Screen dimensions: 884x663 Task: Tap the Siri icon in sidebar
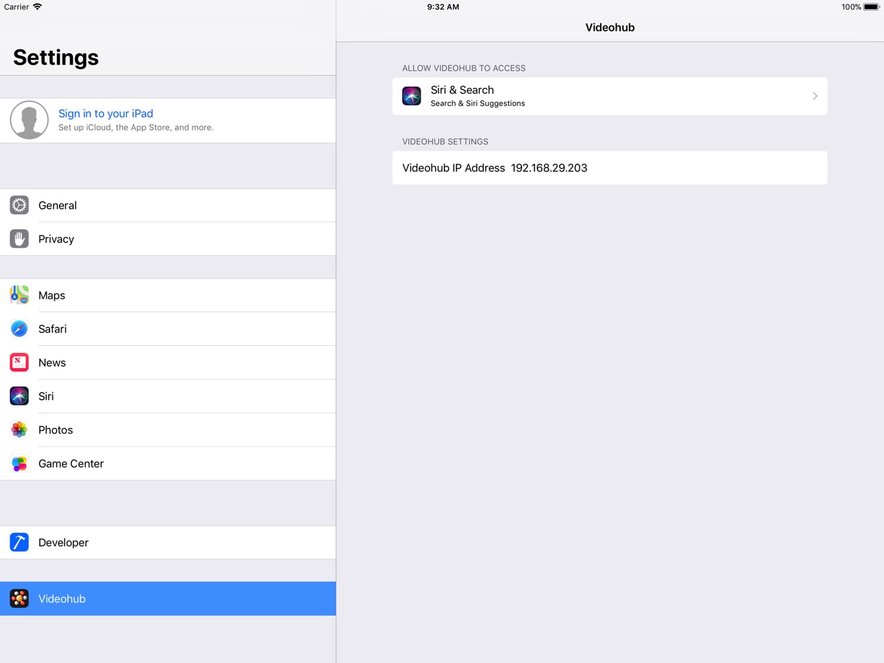coord(19,396)
